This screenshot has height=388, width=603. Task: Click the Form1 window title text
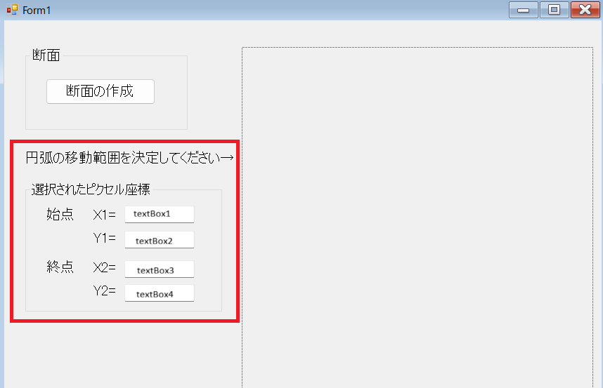pos(37,11)
